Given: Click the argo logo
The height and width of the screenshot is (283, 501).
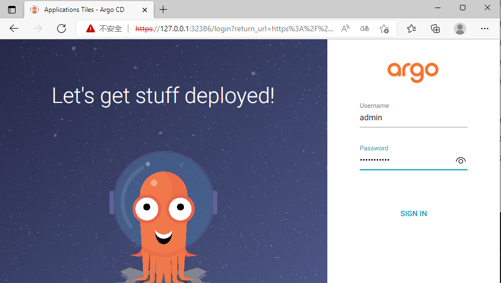Looking at the screenshot, I should point(413,72).
